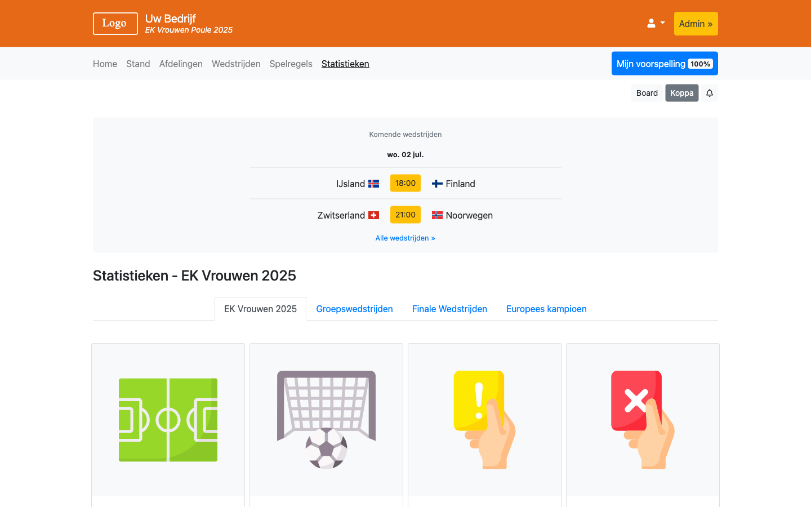
Task: Switch the view to Koppa
Action: [x=681, y=93]
